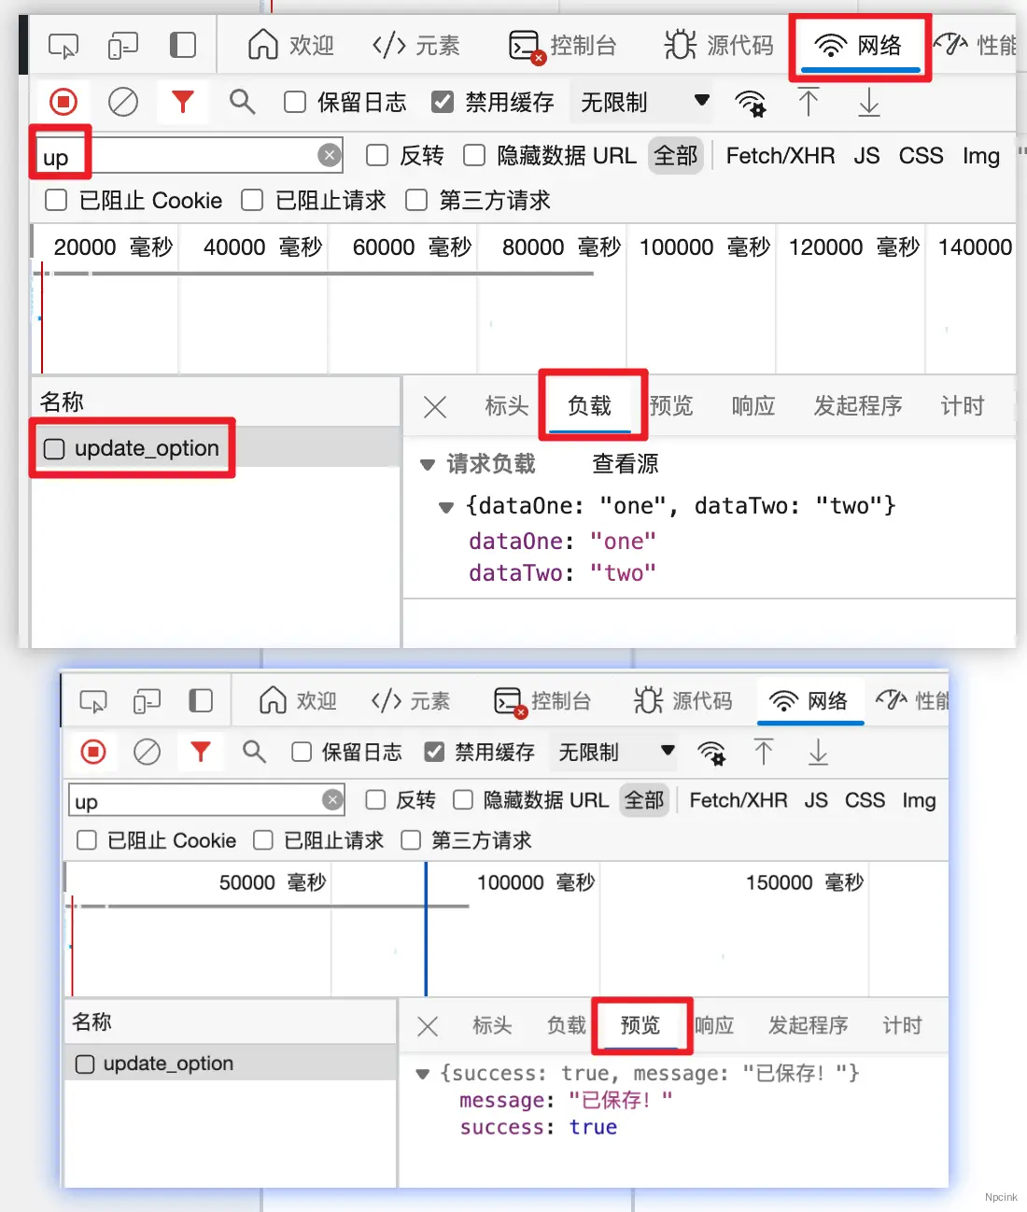The height and width of the screenshot is (1212, 1027).
Task: Tick 第三方请求 checkbox in top panel
Action: pyautogui.click(x=416, y=200)
